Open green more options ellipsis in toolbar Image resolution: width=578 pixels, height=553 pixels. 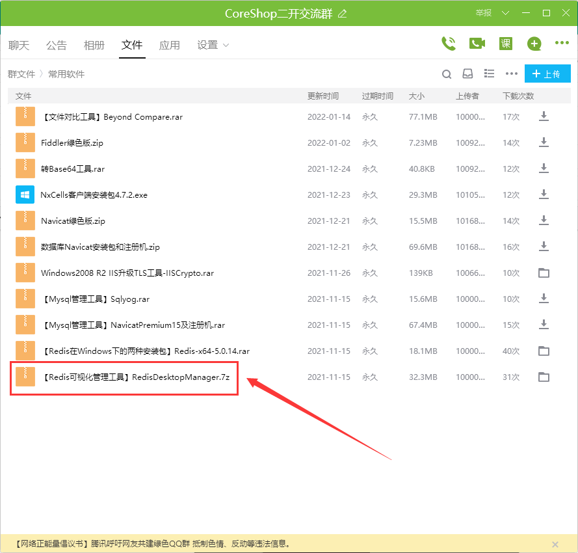point(562,44)
